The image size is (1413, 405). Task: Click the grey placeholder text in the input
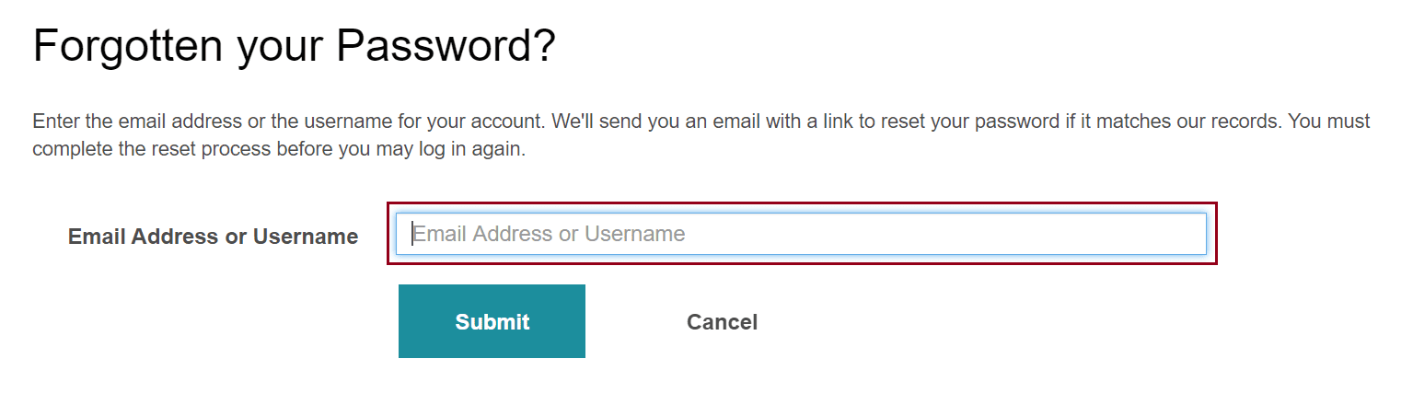point(549,234)
